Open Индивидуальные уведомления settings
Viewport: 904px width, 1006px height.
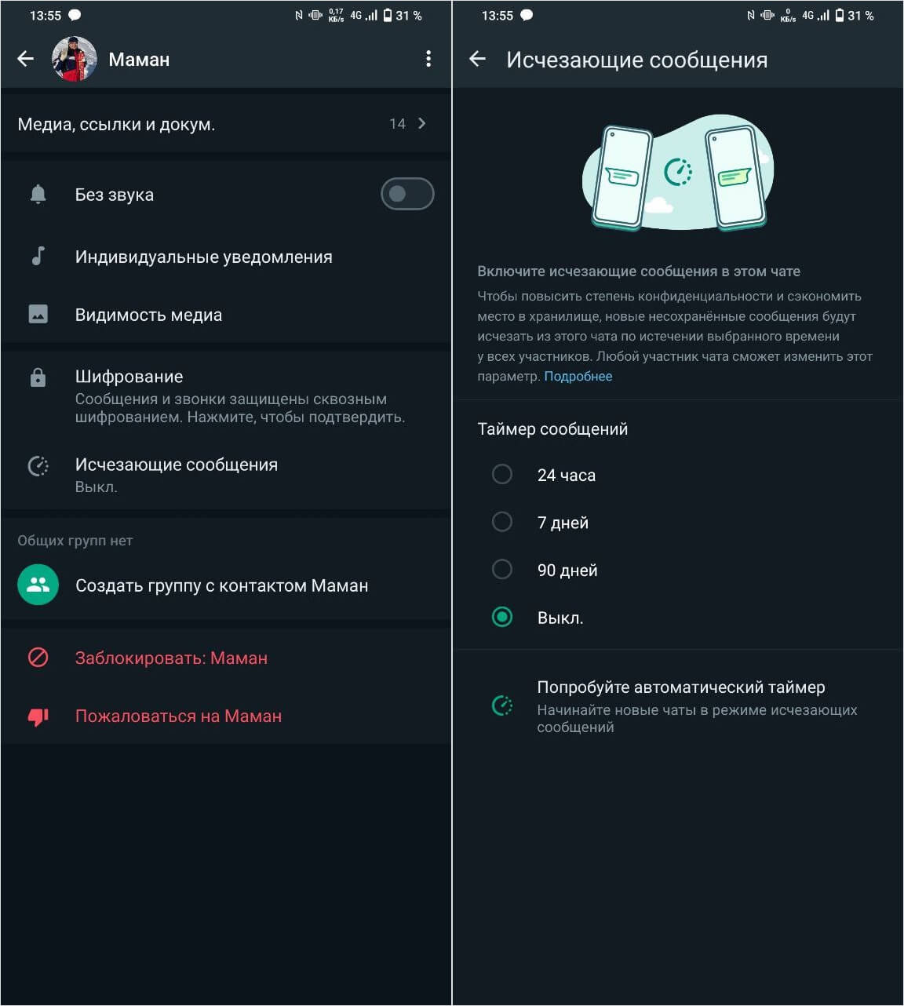click(x=203, y=257)
